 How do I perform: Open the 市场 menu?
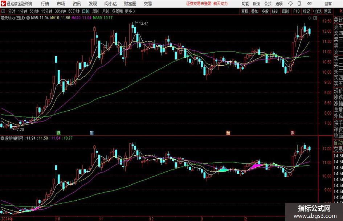tap(61, 4)
